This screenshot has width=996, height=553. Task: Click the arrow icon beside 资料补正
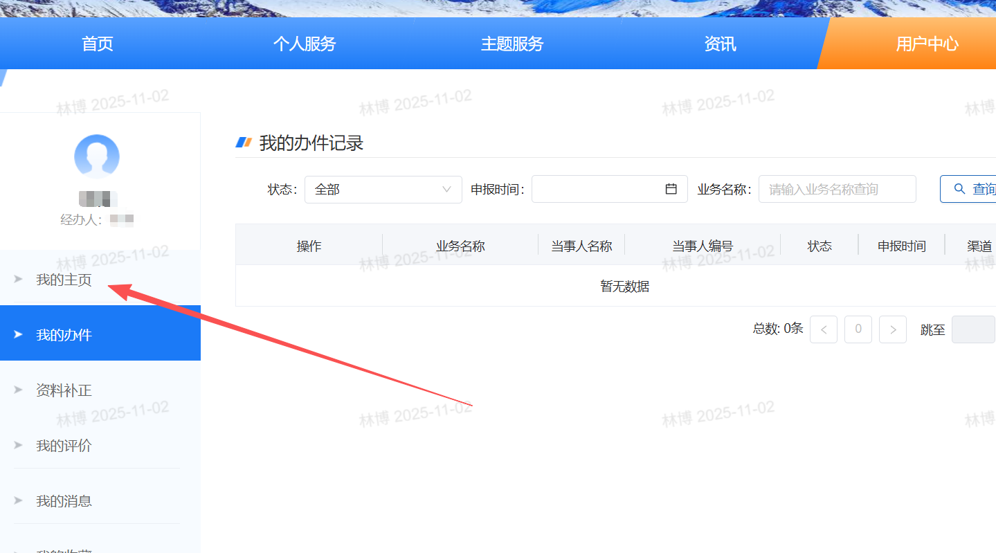(19, 390)
